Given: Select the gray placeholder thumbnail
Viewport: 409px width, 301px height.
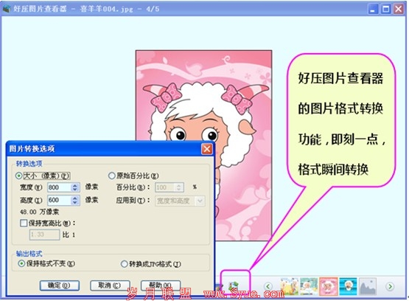Looking at the screenshot, I should coord(368,286).
